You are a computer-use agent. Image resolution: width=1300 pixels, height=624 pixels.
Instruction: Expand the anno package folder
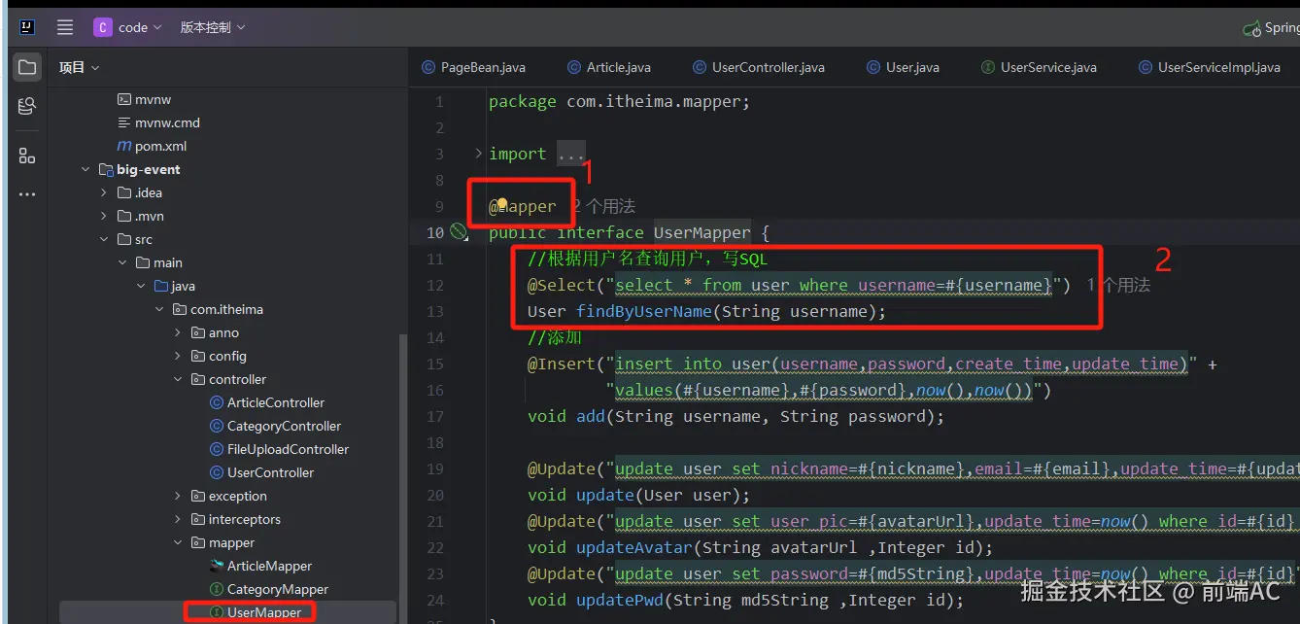(178, 332)
